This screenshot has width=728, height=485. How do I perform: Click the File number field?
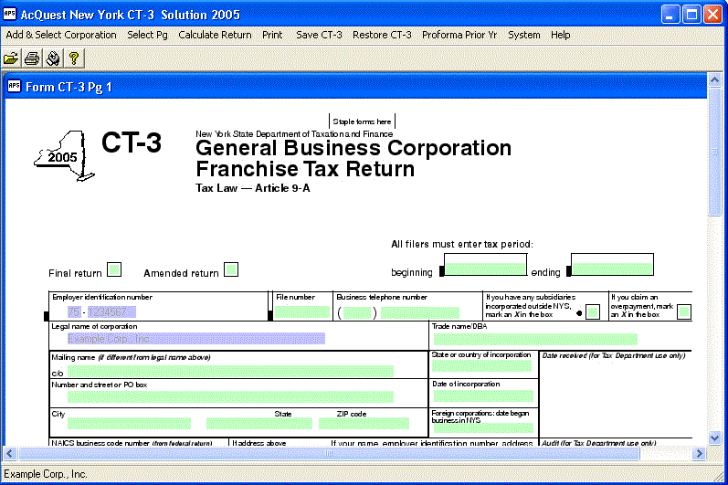[301, 311]
